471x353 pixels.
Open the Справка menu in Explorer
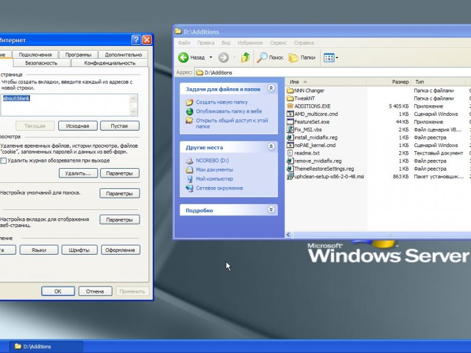[304, 43]
